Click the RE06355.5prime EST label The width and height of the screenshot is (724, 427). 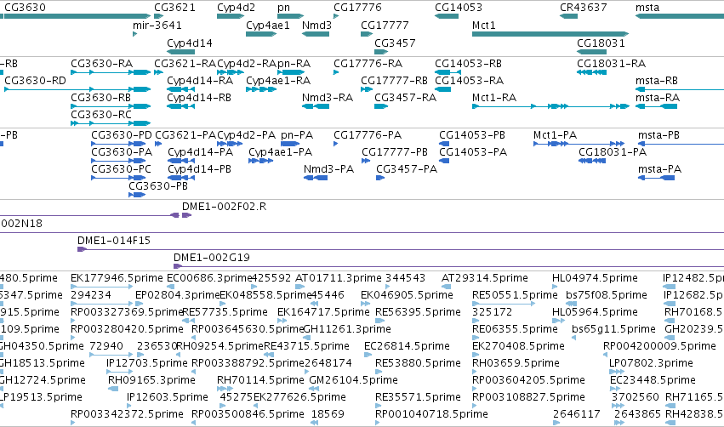coord(515,329)
